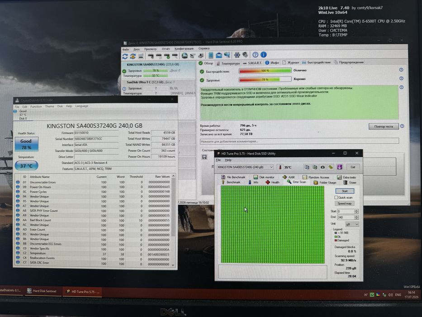Click the copy text icon in HD Tune toolbar
The width and height of the screenshot is (422, 317).
[x=307, y=167]
